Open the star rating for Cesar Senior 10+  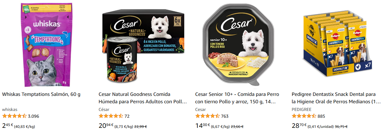point(208,116)
